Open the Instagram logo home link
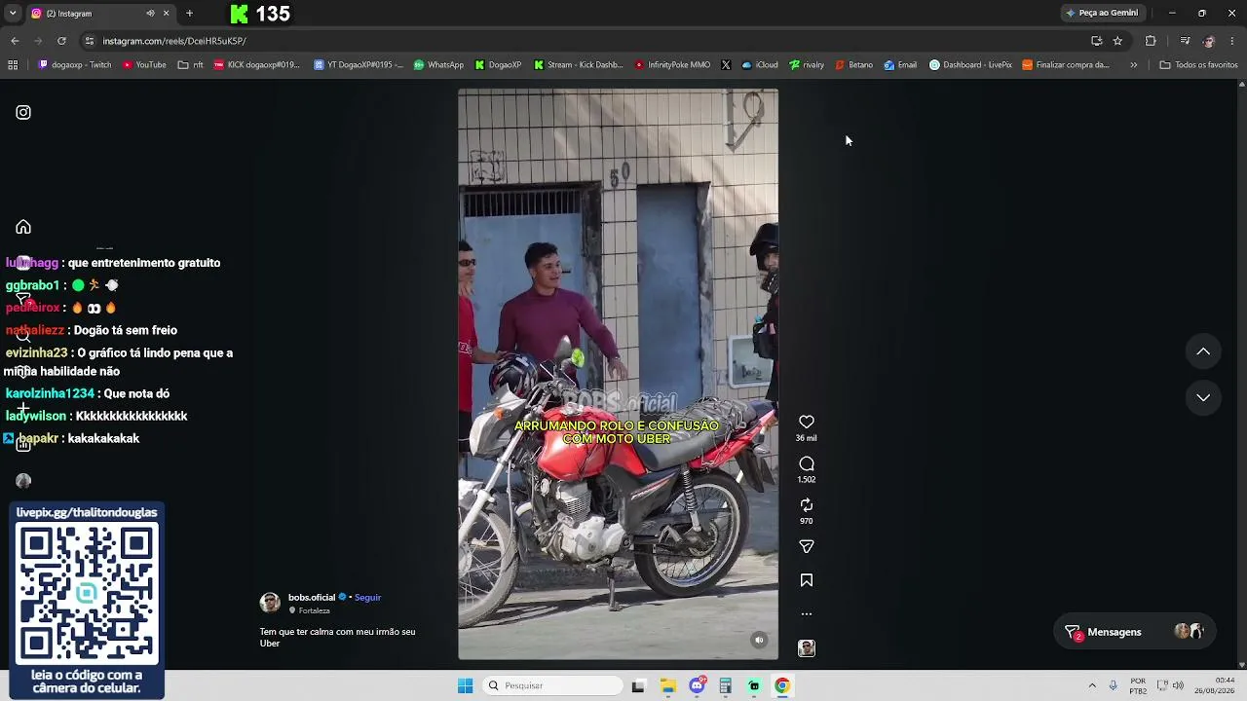1247x701 pixels. [x=23, y=113]
